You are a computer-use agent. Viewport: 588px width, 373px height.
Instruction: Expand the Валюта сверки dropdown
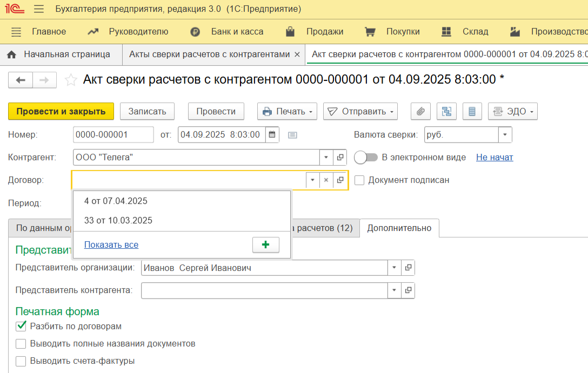tap(505, 135)
